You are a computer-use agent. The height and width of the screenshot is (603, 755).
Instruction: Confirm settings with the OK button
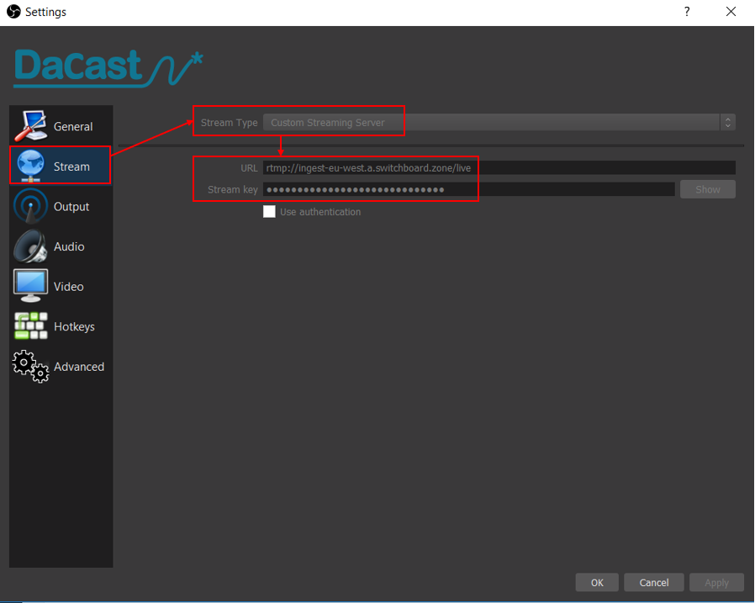click(597, 582)
